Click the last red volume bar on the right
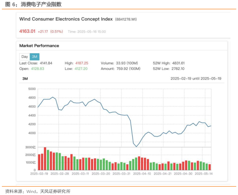 (210, 167)
